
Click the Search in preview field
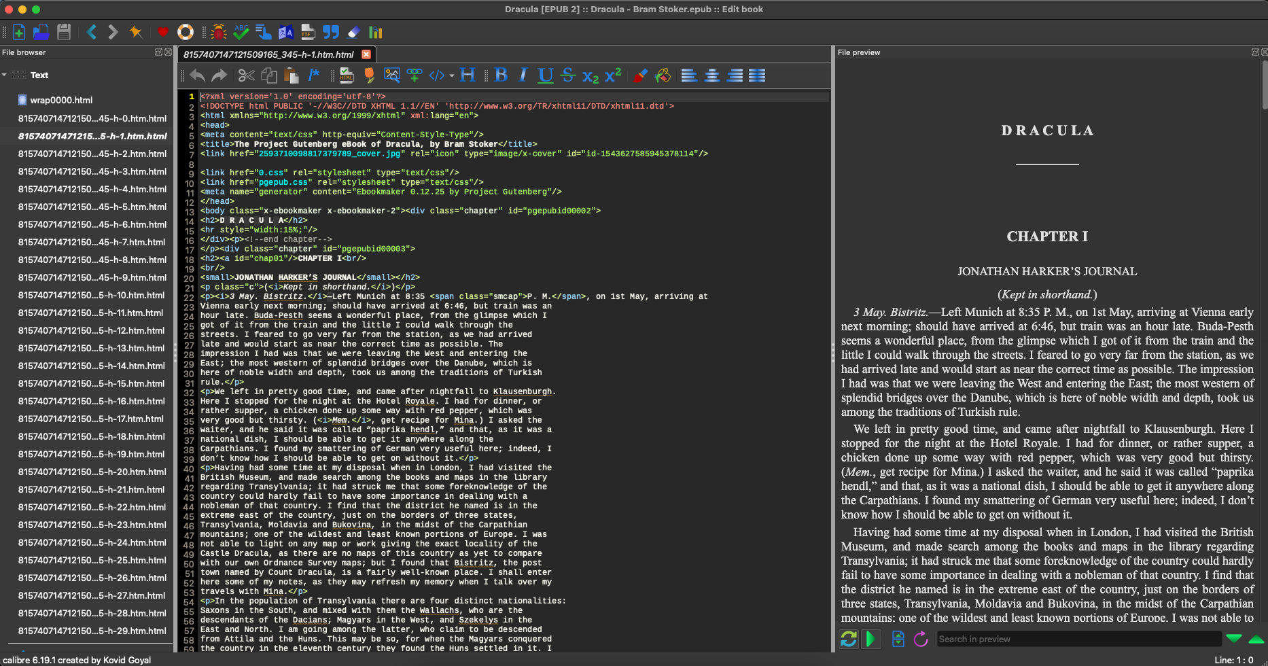(1077, 639)
